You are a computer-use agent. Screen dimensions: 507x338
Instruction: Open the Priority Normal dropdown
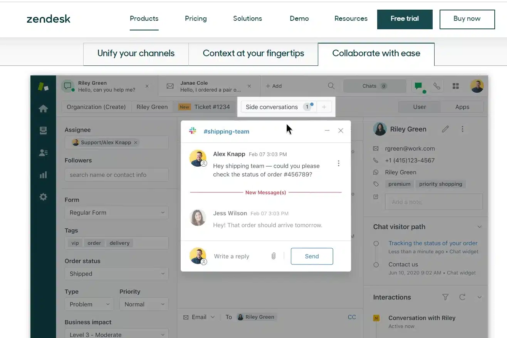click(x=144, y=304)
